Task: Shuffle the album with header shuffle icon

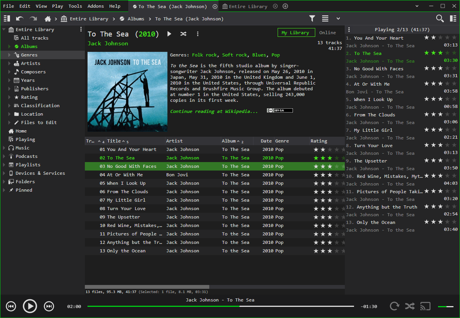Action: tap(184, 34)
